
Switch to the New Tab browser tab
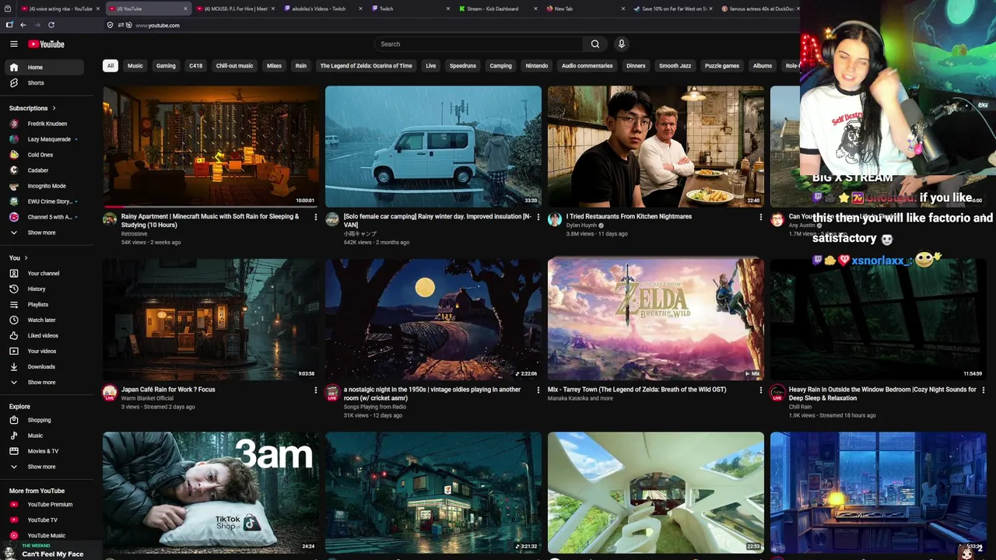pos(584,9)
